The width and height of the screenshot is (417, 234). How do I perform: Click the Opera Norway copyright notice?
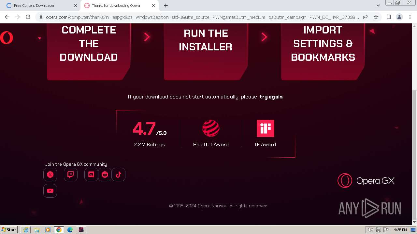(x=219, y=206)
